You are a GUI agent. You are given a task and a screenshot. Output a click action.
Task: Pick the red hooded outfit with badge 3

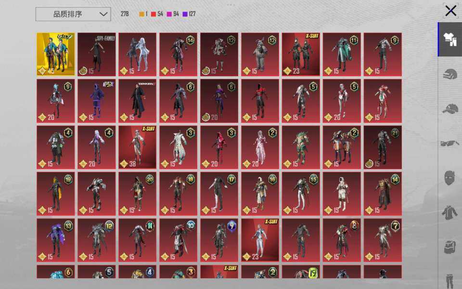point(219,147)
